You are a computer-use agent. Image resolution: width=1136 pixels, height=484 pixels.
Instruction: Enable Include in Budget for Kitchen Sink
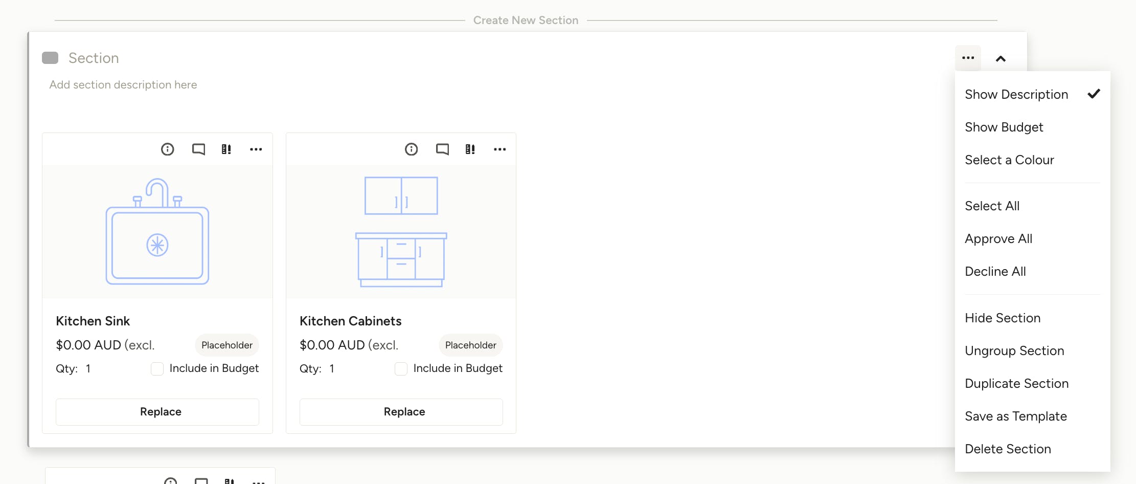[157, 369]
